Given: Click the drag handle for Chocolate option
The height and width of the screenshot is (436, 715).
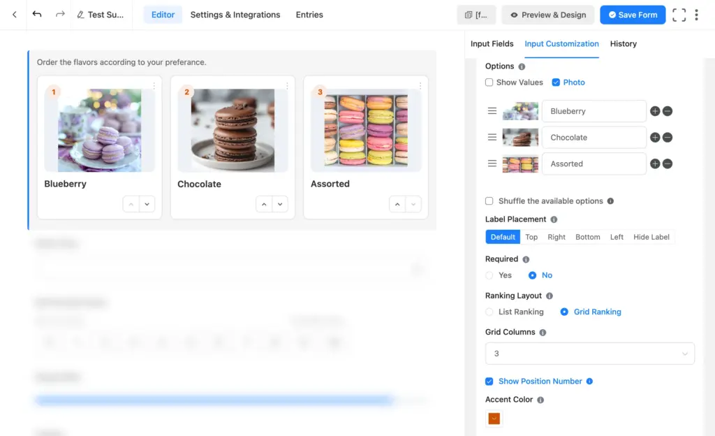Looking at the screenshot, I should point(492,137).
